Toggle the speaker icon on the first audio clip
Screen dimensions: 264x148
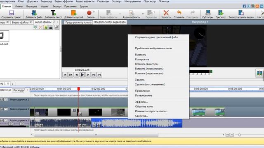[x=41, y=125]
